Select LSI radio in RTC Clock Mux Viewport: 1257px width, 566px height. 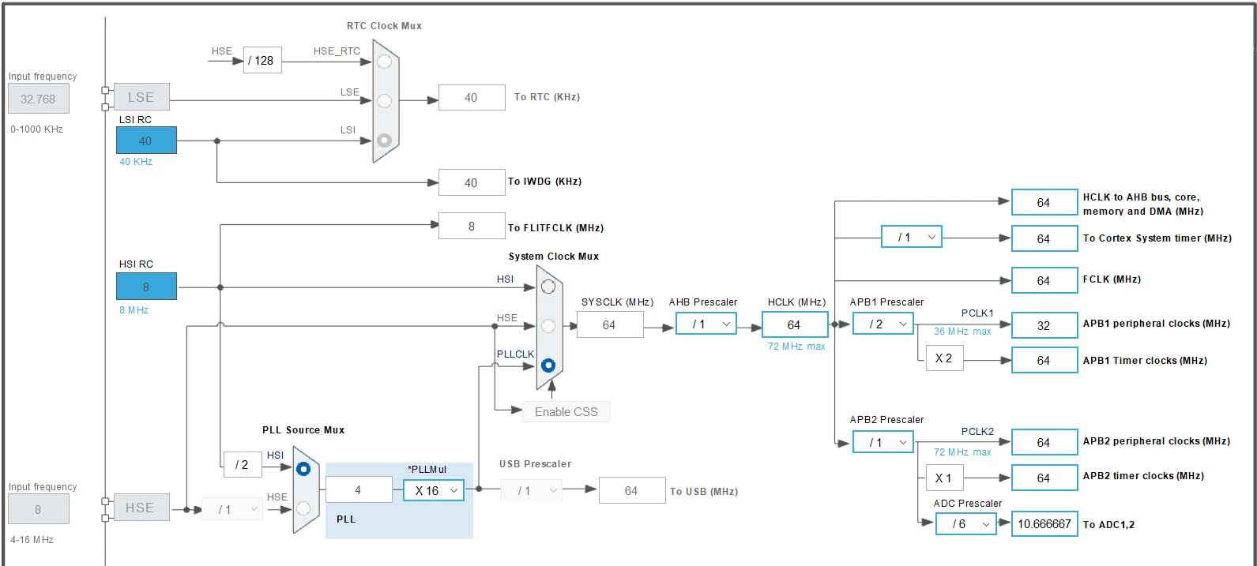384,141
